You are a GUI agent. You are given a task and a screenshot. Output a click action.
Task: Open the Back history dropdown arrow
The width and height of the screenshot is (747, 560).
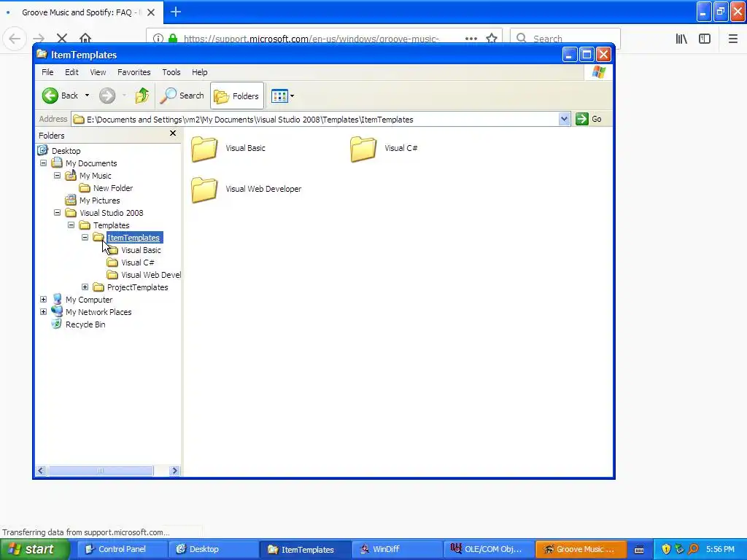88,96
